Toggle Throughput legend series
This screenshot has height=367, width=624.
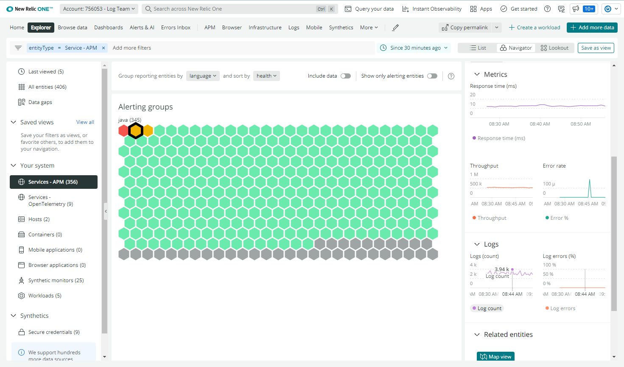(490, 218)
